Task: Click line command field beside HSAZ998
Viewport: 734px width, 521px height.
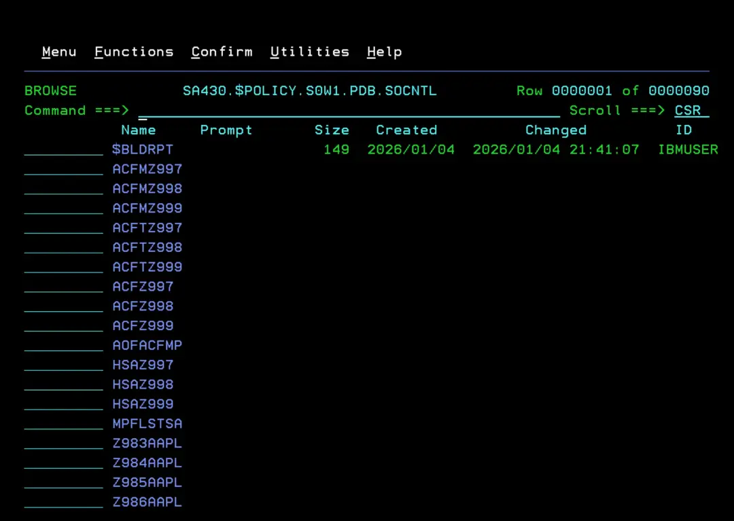Action: coord(64,385)
